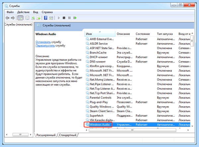The image size is (199, 147).
Task: Click the services list horizontal scroll right arrow
Action: click(x=188, y=130)
